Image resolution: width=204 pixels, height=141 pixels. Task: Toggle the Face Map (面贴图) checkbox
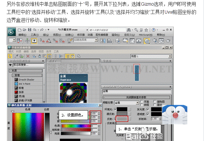pyautogui.click(x=155, y=102)
